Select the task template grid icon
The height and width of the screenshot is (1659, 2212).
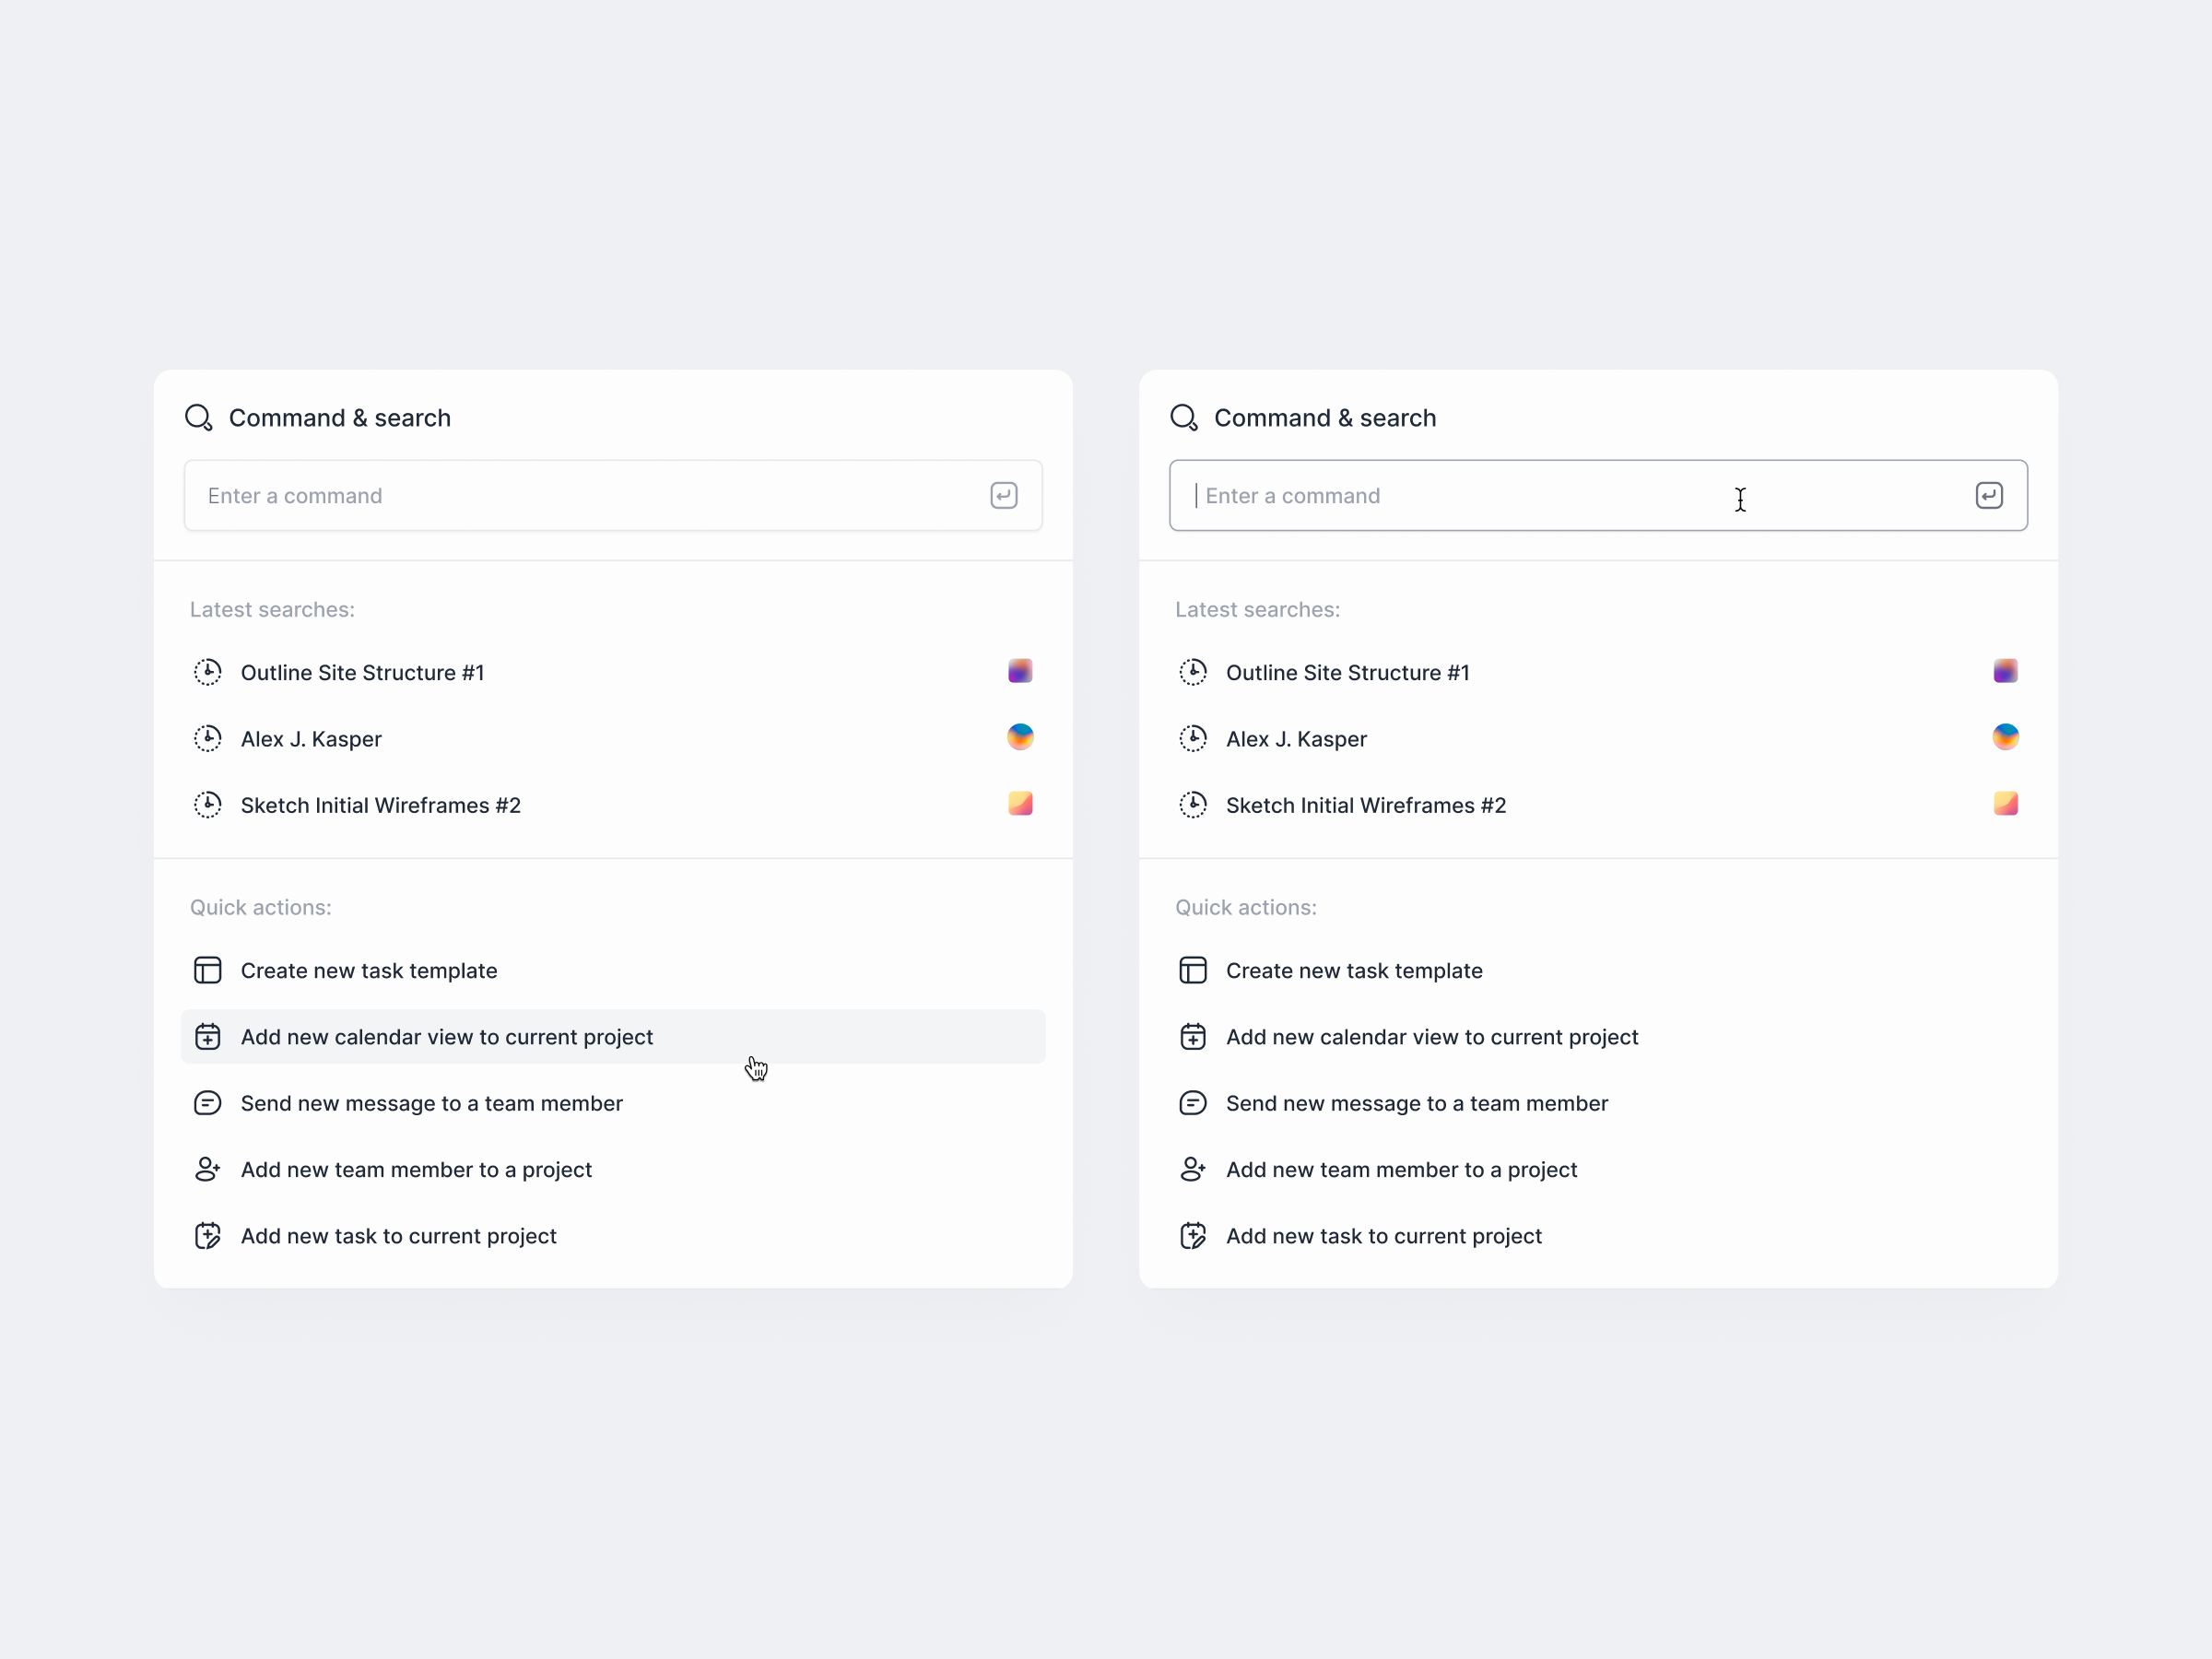207,969
